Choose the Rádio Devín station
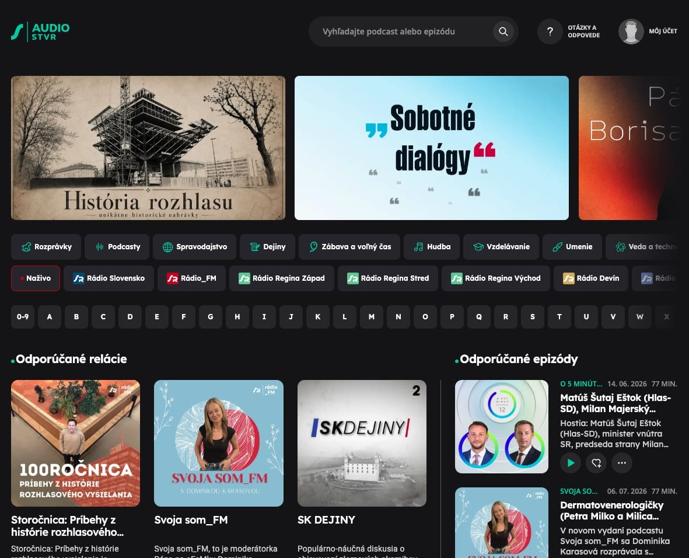Screen dimensions: 689x558 click(x=591, y=278)
